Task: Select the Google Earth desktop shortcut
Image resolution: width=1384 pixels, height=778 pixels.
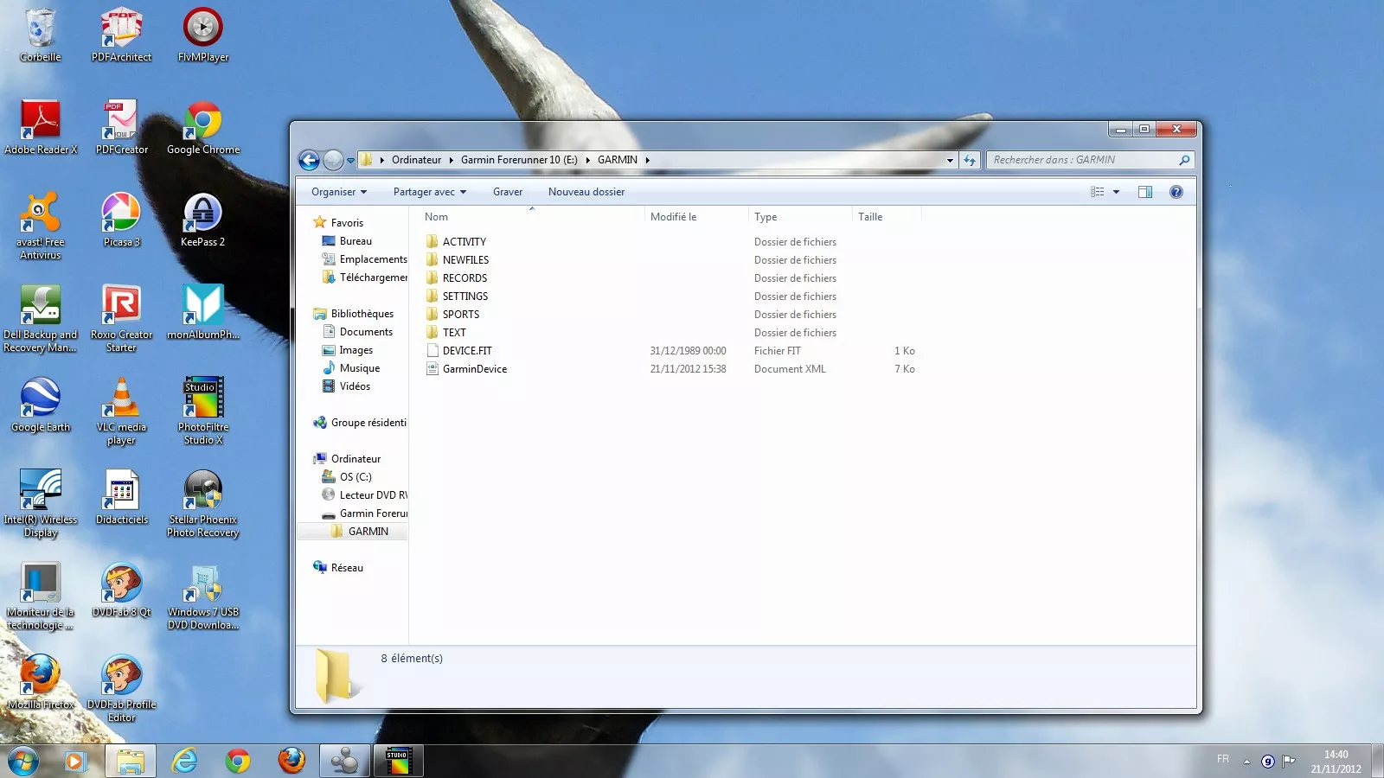Action: tap(40, 405)
